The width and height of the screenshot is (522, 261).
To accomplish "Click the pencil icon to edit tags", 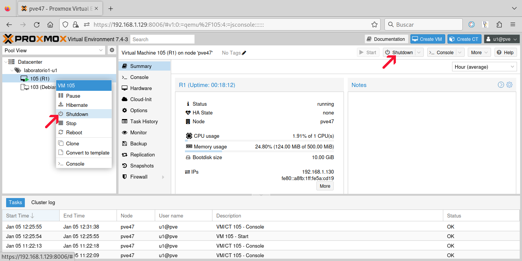I will click(244, 53).
